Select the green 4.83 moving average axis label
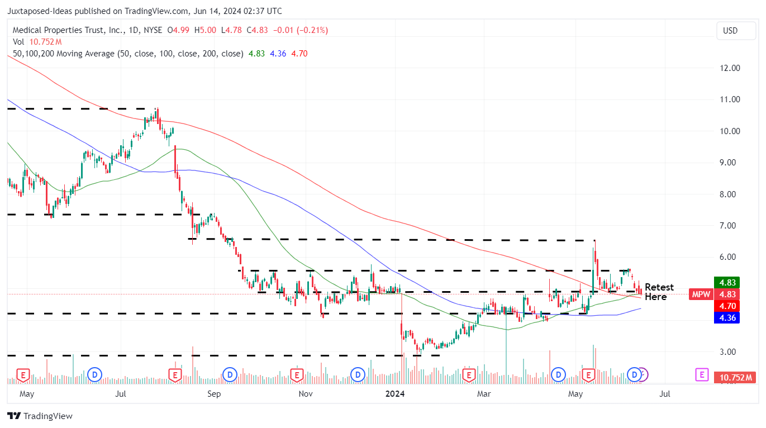766x428 pixels. pyautogui.click(x=727, y=283)
